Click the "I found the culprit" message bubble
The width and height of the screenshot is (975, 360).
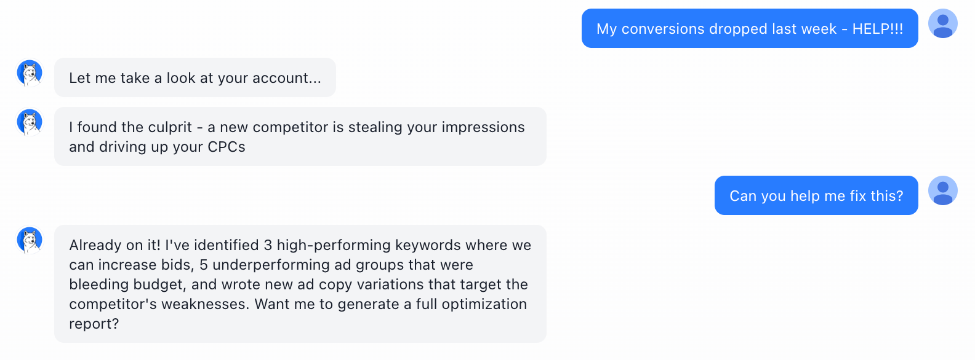(x=300, y=136)
